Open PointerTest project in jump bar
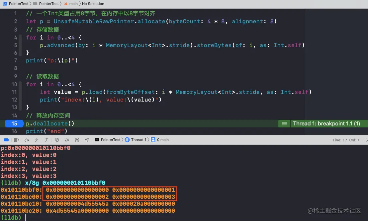 pos(16,4)
